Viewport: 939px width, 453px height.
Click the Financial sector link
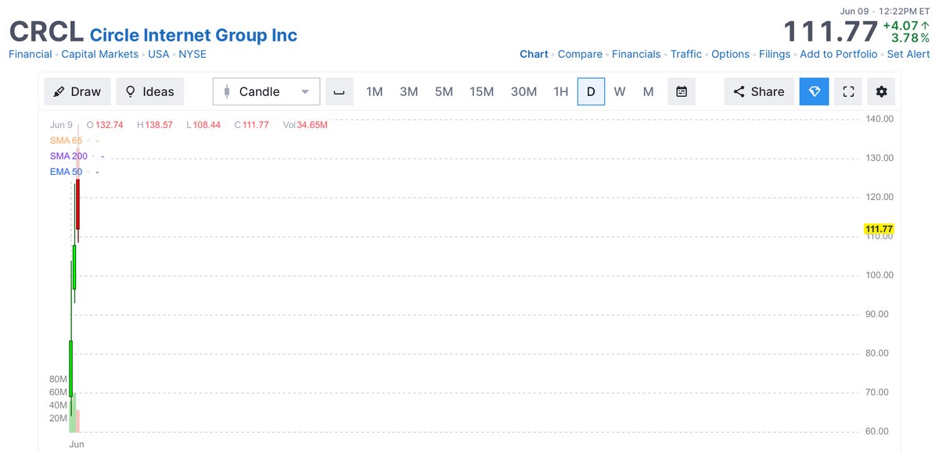tap(31, 54)
